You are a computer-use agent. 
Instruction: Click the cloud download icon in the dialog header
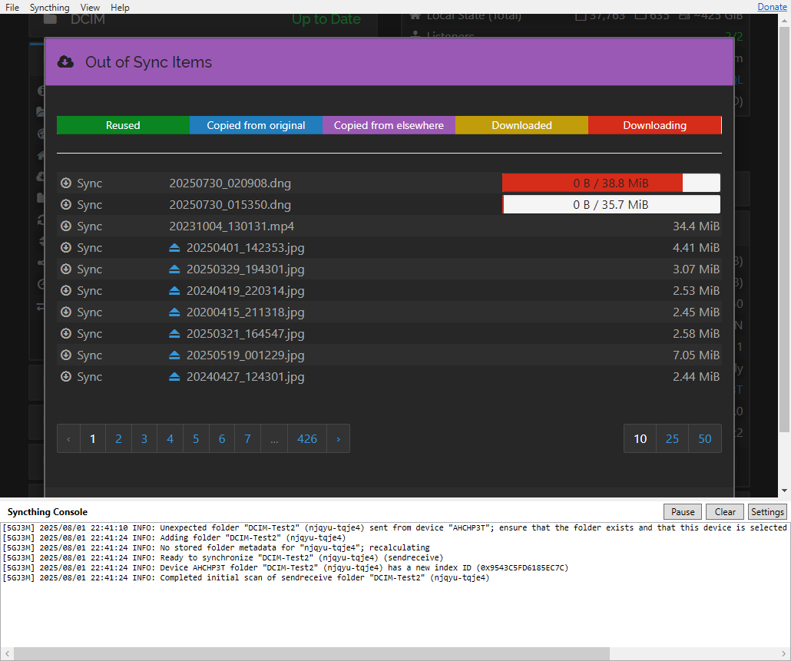coord(65,62)
